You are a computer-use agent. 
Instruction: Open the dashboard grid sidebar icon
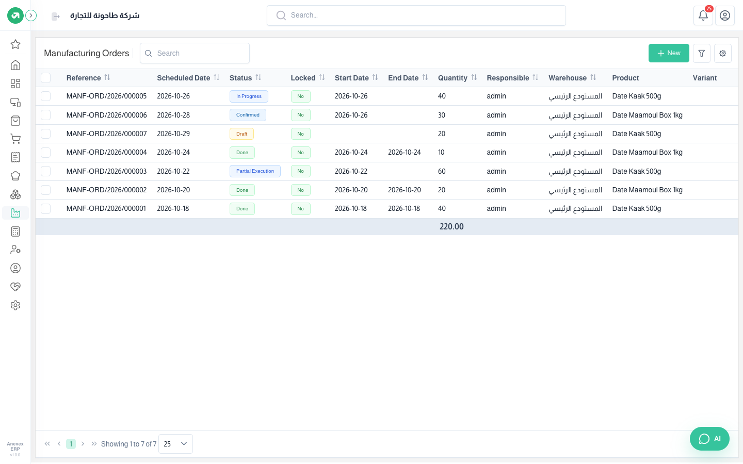[x=15, y=84]
